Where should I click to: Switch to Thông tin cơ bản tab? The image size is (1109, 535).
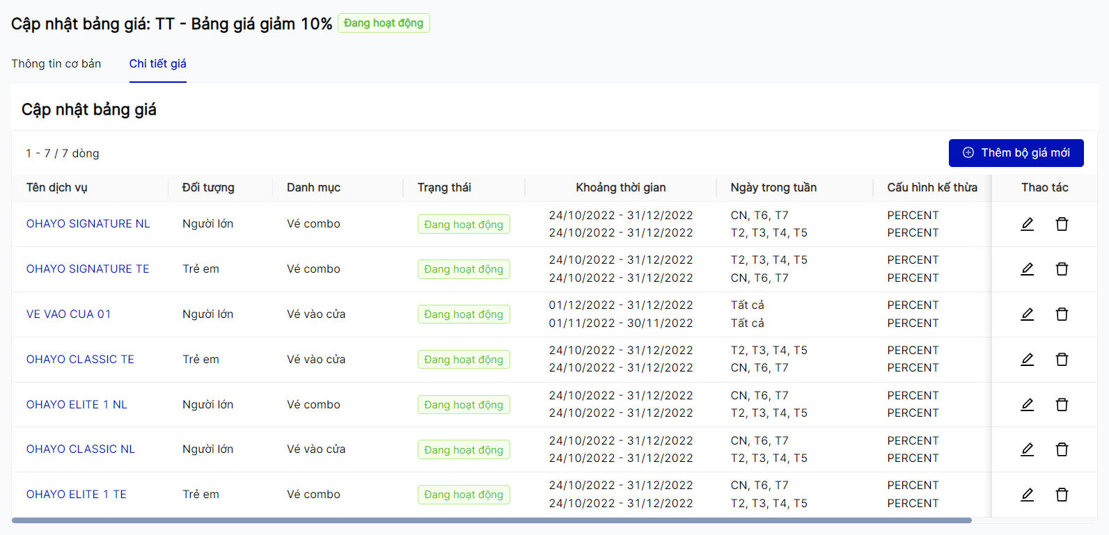coord(56,64)
